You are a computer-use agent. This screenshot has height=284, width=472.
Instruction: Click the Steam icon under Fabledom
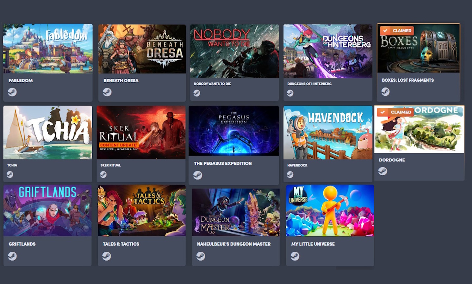[12, 92]
